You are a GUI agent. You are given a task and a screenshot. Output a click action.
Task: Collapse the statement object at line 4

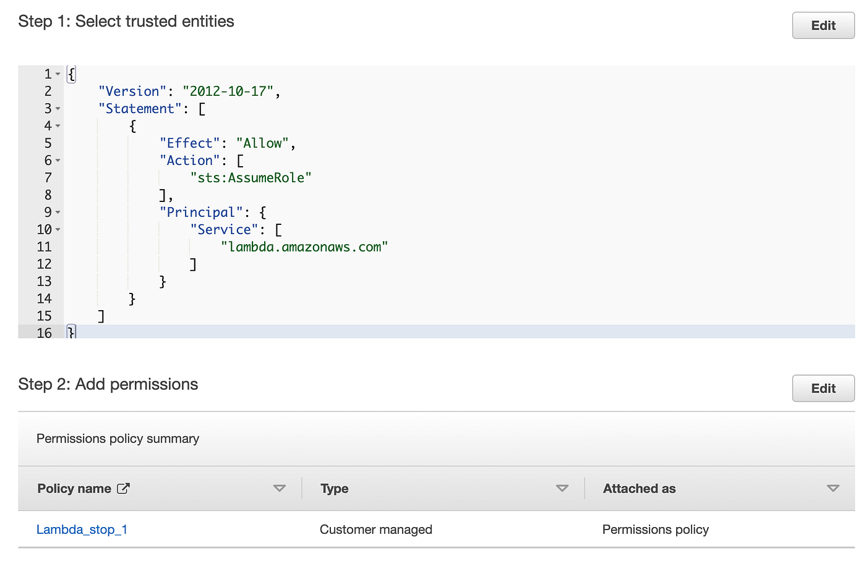tap(58, 126)
